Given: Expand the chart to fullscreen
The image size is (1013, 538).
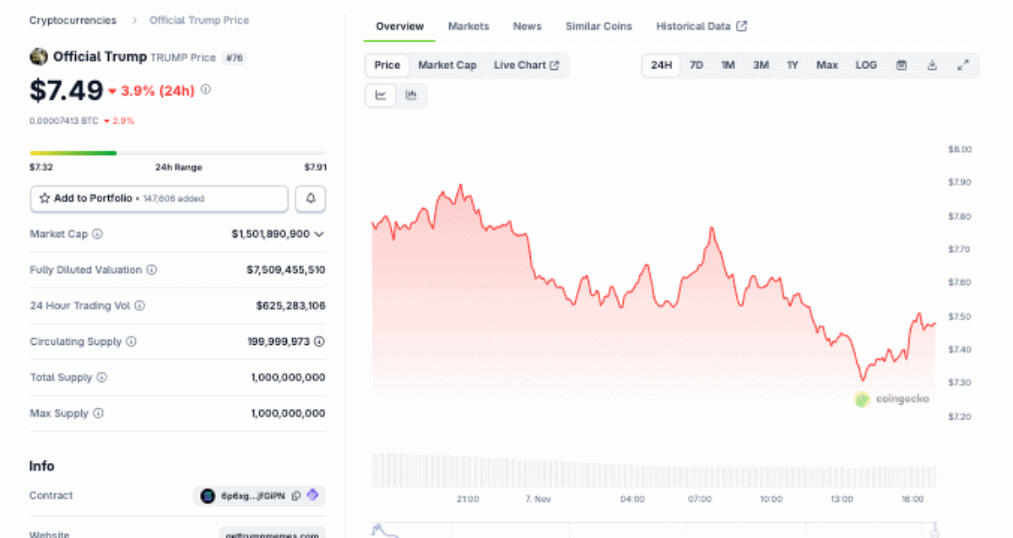Looking at the screenshot, I should (962, 66).
